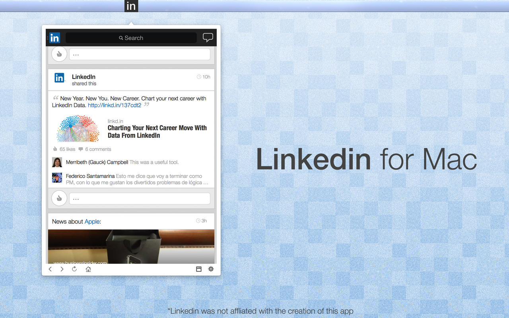Go to the home page icon
The image size is (509, 318).
[88, 269]
